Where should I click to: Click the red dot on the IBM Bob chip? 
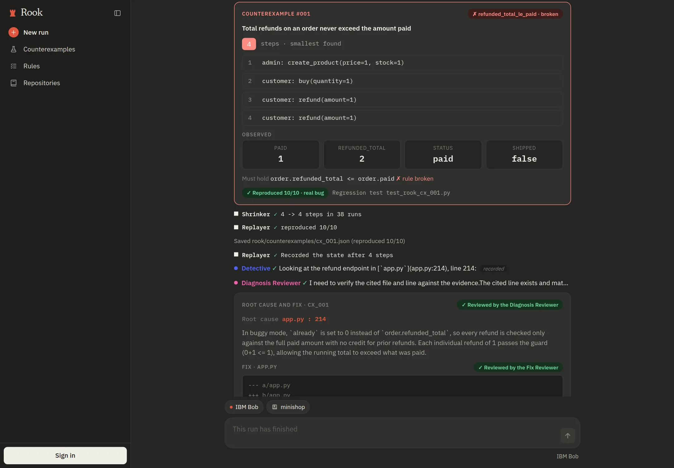coord(231,407)
